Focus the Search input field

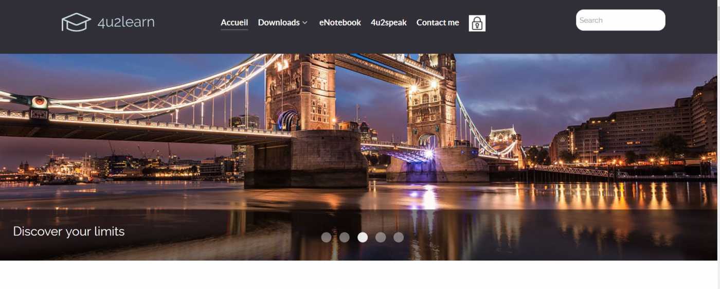point(620,21)
